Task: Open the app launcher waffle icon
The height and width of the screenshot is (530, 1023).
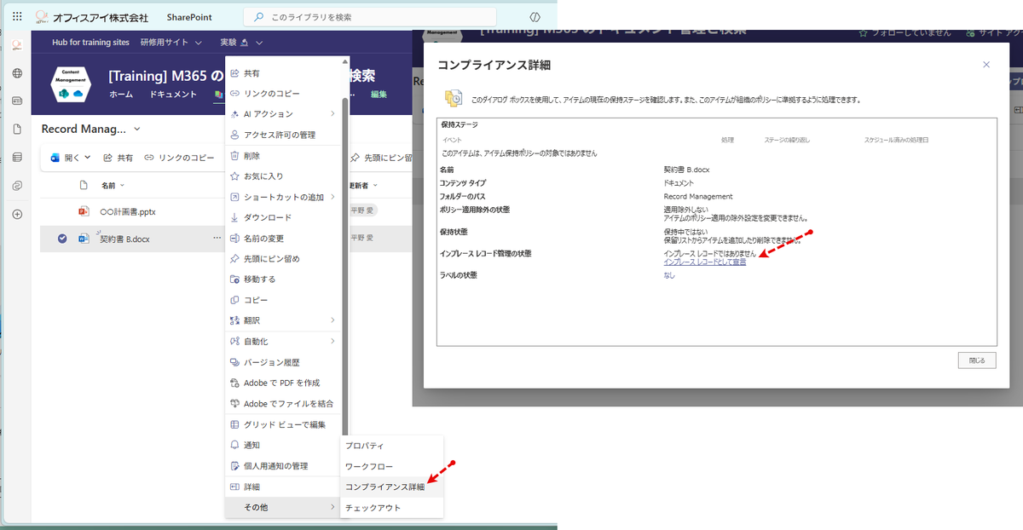Action: point(17,16)
